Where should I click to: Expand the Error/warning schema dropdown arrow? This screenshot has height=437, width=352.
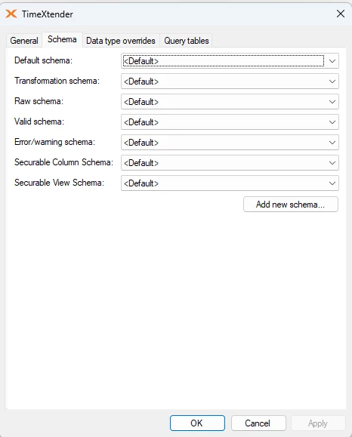click(332, 143)
